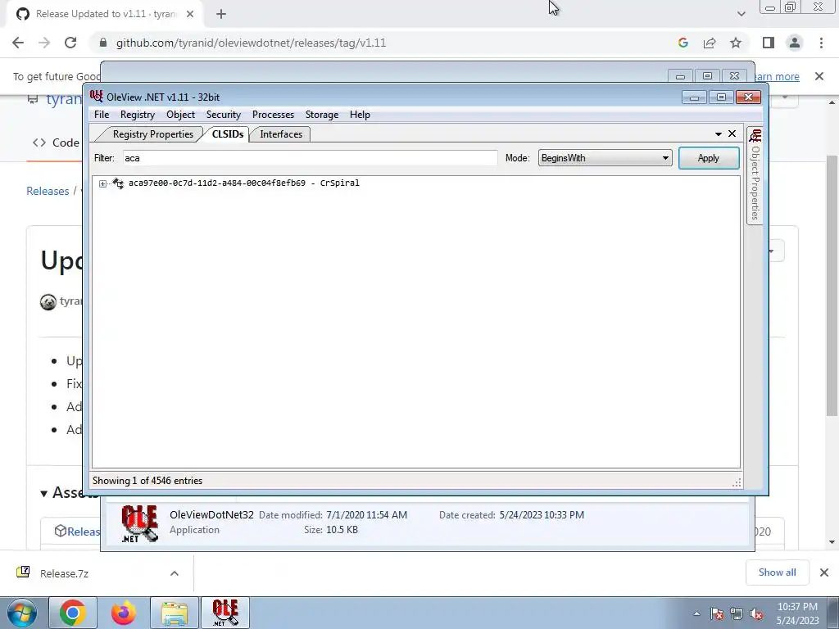Viewport: 839px width, 629px height.
Task: Click the status bar resize grip
Action: (x=737, y=482)
